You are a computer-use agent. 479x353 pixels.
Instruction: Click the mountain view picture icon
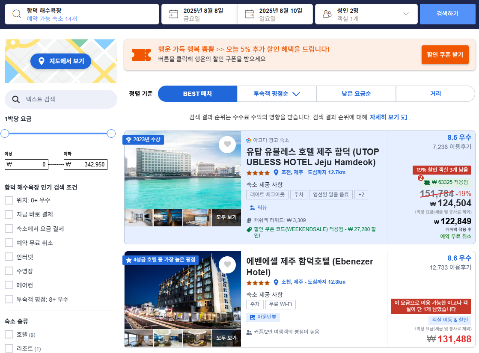pyautogui.click(x=252, y=317)
